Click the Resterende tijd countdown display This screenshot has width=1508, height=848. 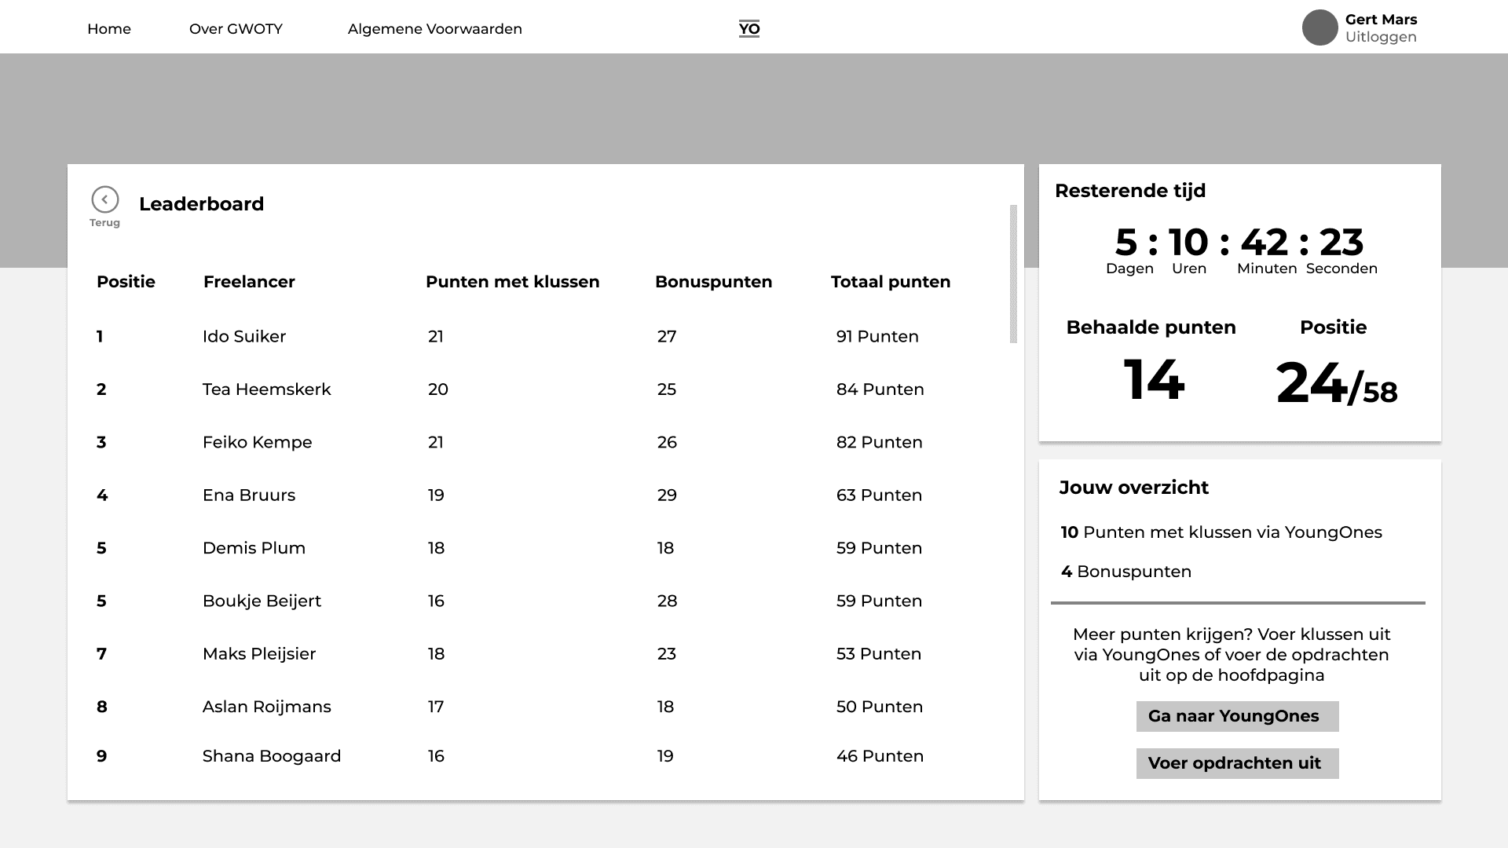[x=1239, y=245]
